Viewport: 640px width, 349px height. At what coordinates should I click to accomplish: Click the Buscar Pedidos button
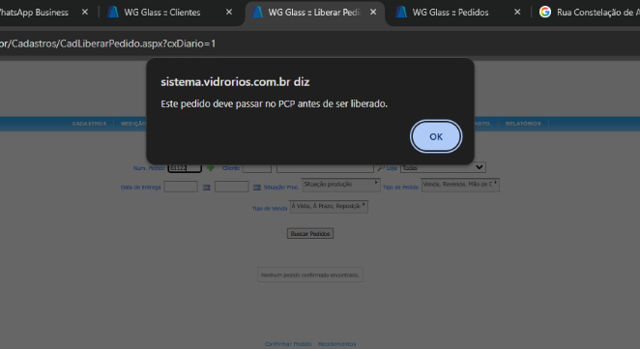(310, 234)
